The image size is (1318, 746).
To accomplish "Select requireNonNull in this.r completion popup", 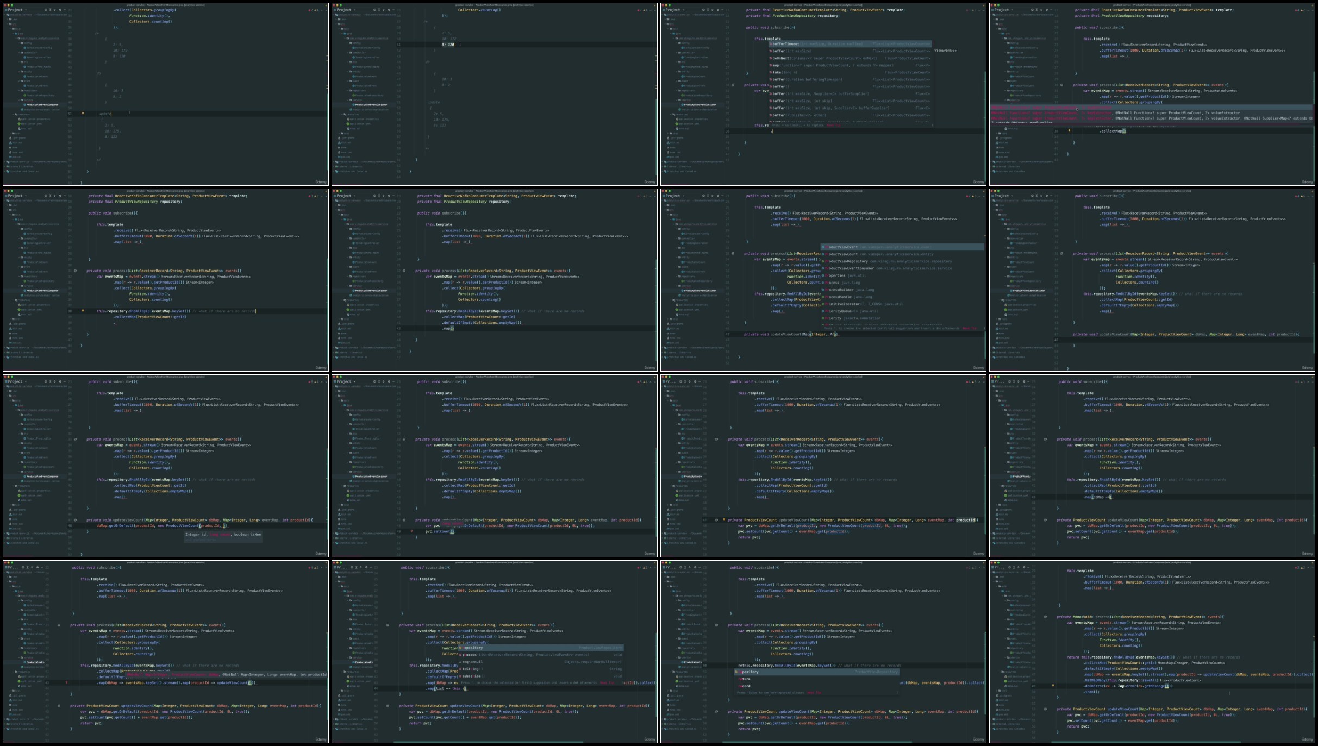I will pyautogui.click(x=541, y=662).
